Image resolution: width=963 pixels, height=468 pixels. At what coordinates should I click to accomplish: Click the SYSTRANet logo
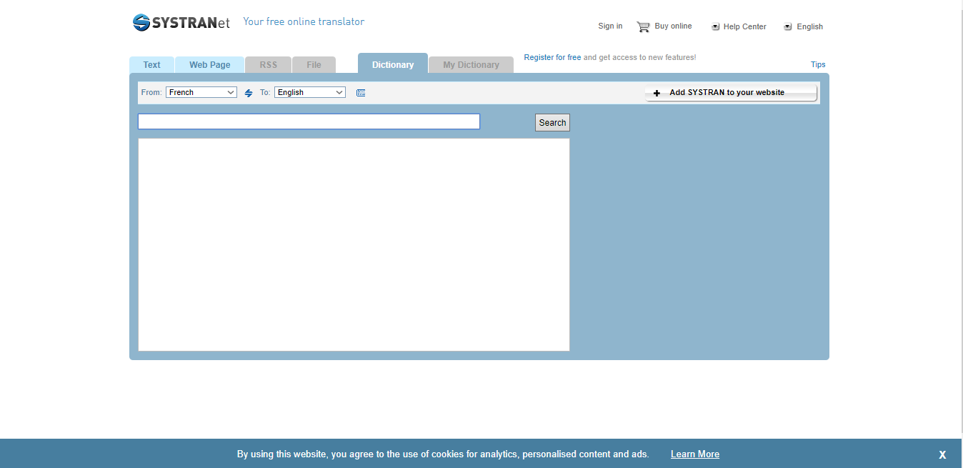pos(181,23)
